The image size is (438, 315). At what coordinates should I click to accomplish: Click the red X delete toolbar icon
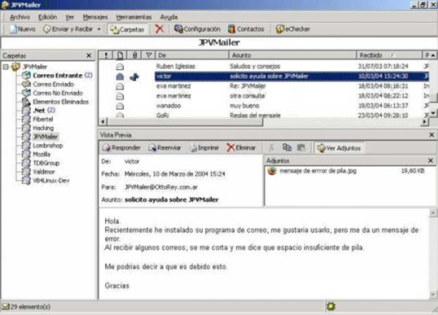coord(159,29)
